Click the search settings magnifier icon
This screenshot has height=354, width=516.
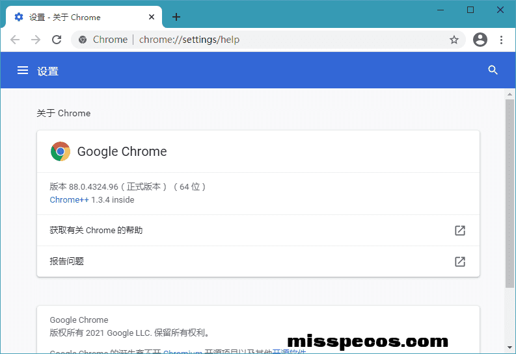click(x=493, y=70)
